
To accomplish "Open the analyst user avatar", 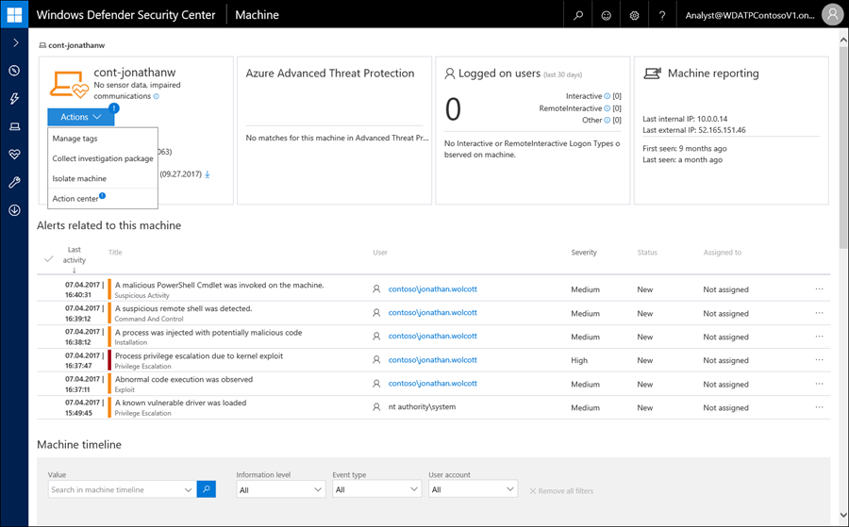I will [831, 14].
